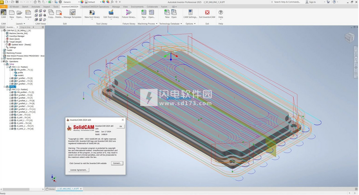Click OK in the InventorCAM 2024 about dialog
Image resolution: width=359 pixels, height=195 pixels.
(x=121, y=127)
